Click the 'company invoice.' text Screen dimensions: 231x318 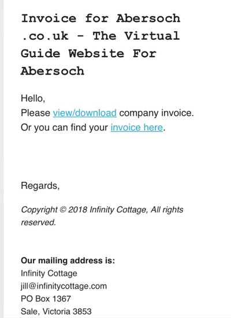tap(157, 113)
